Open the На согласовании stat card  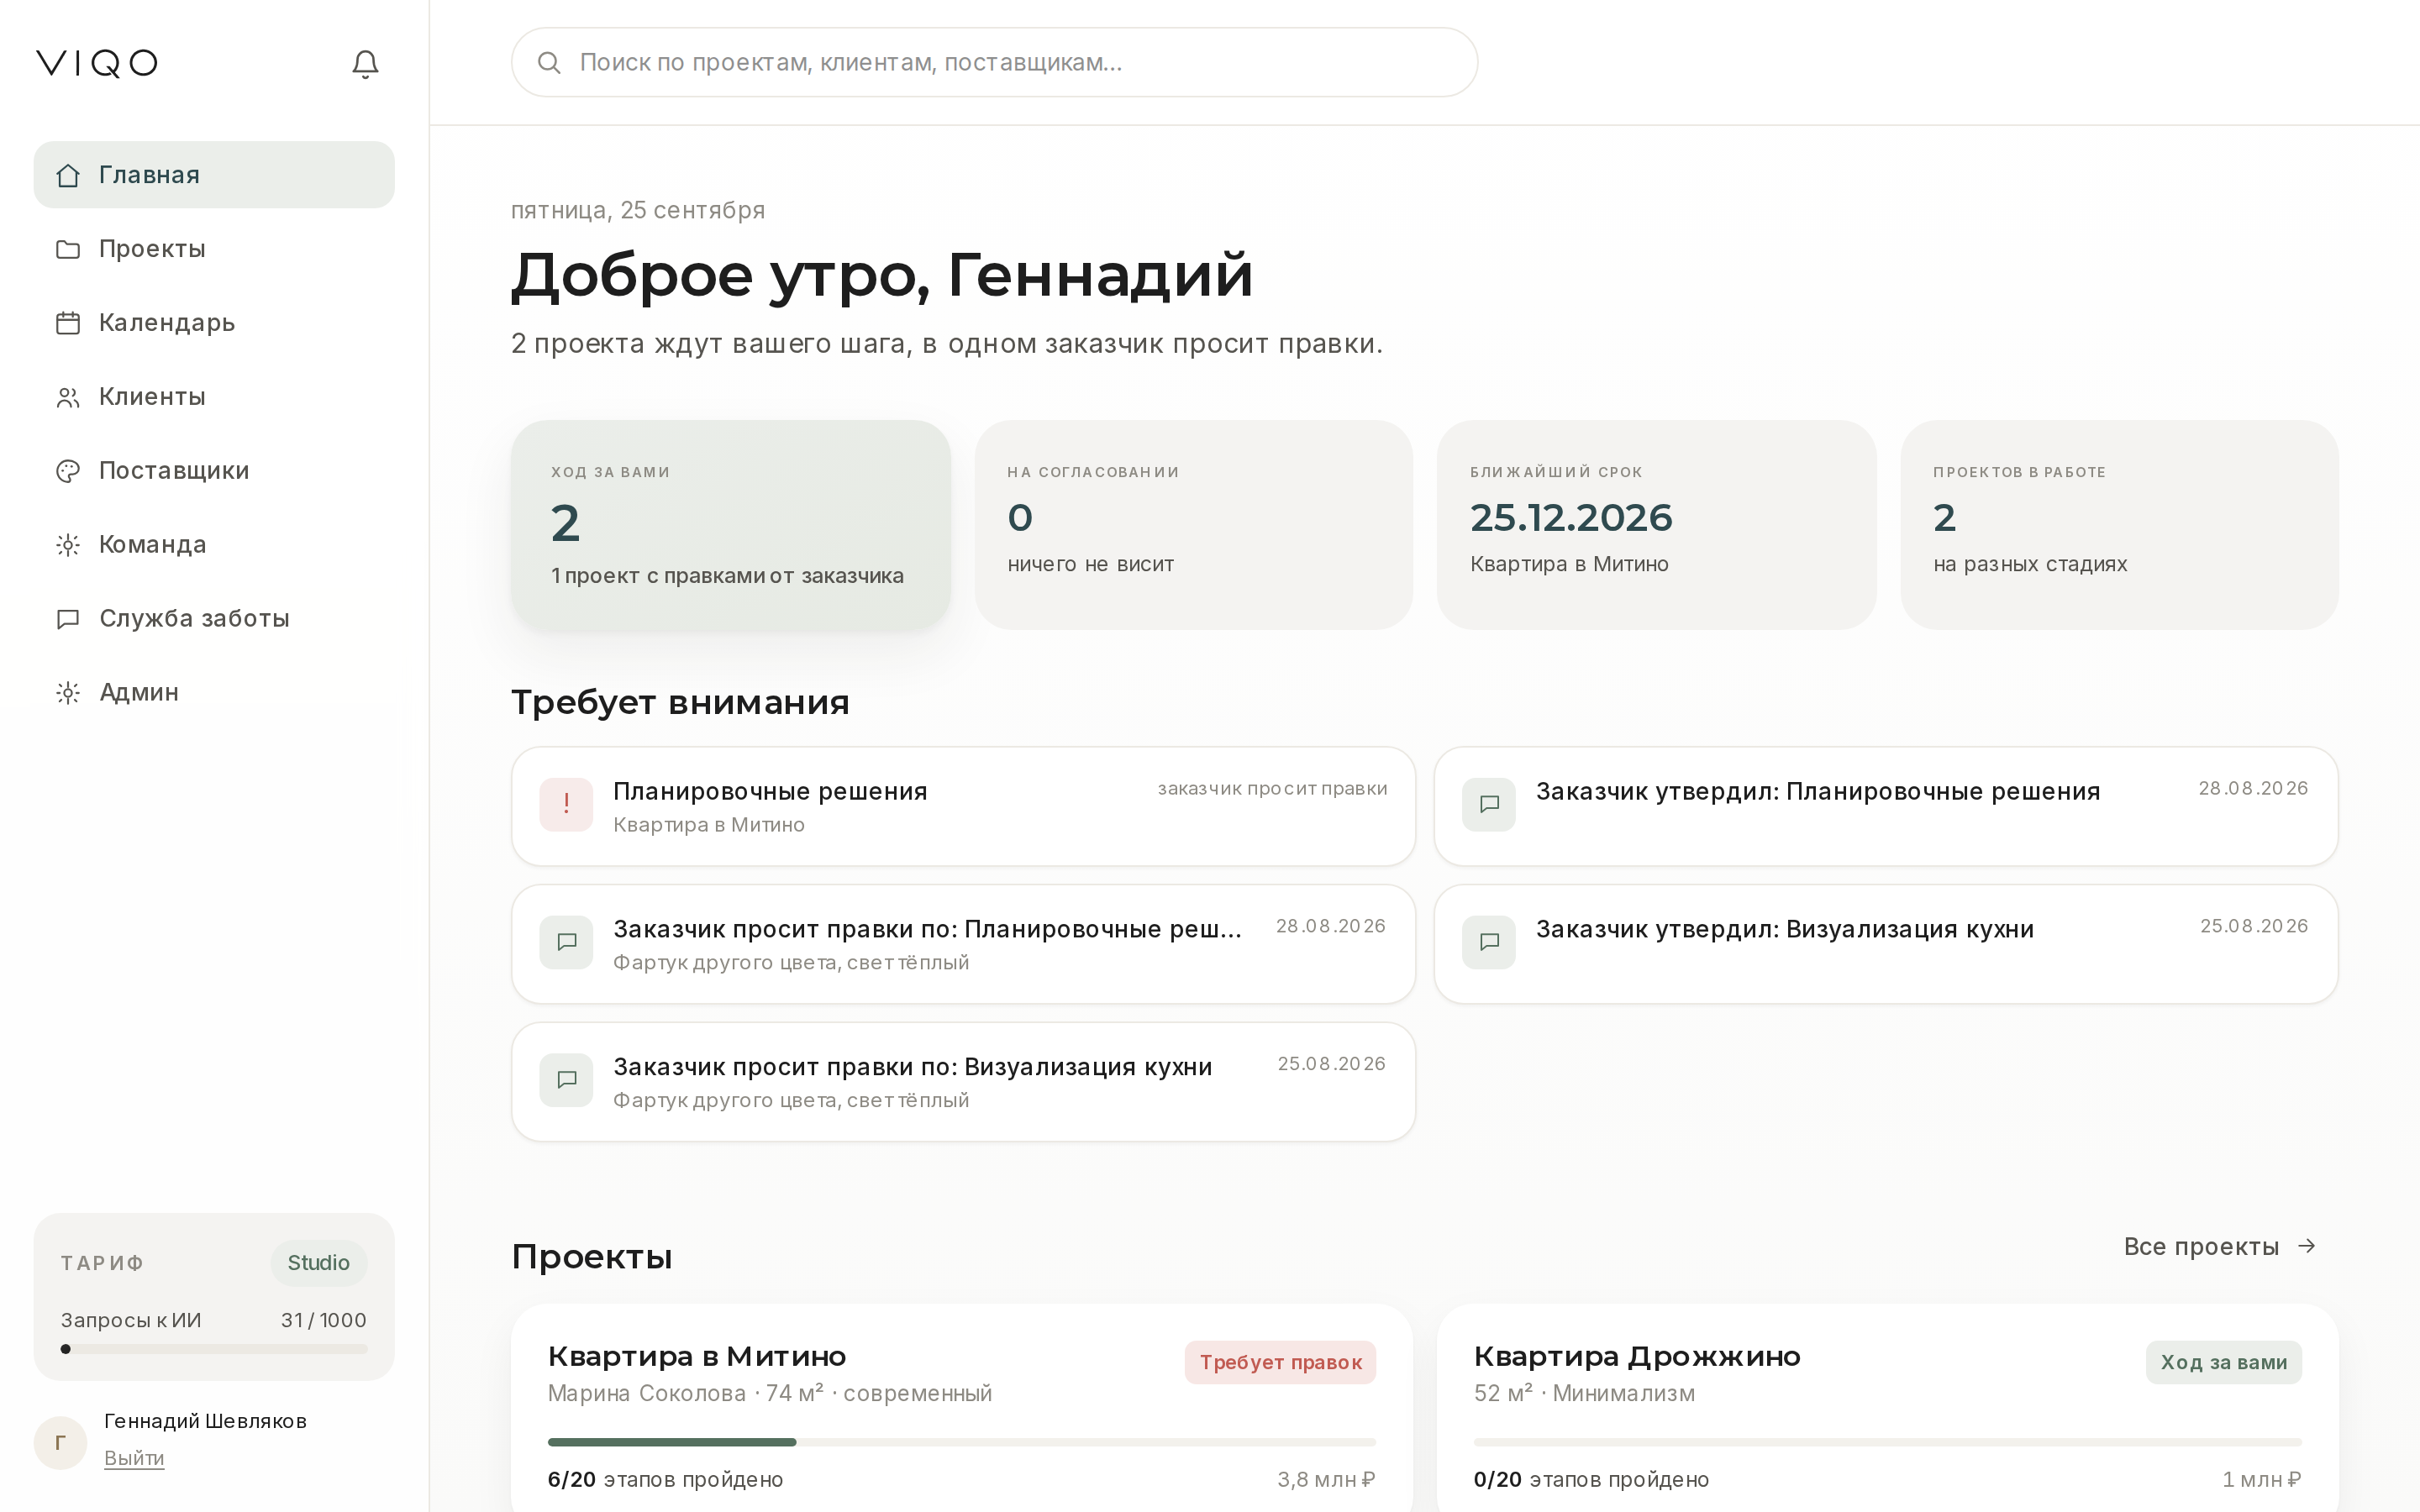(1194, 525)
